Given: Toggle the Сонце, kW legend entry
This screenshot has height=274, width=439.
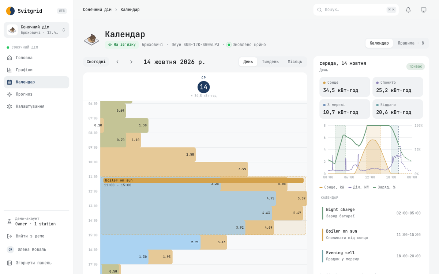Looking at the screenshot, I should (332, 187).
